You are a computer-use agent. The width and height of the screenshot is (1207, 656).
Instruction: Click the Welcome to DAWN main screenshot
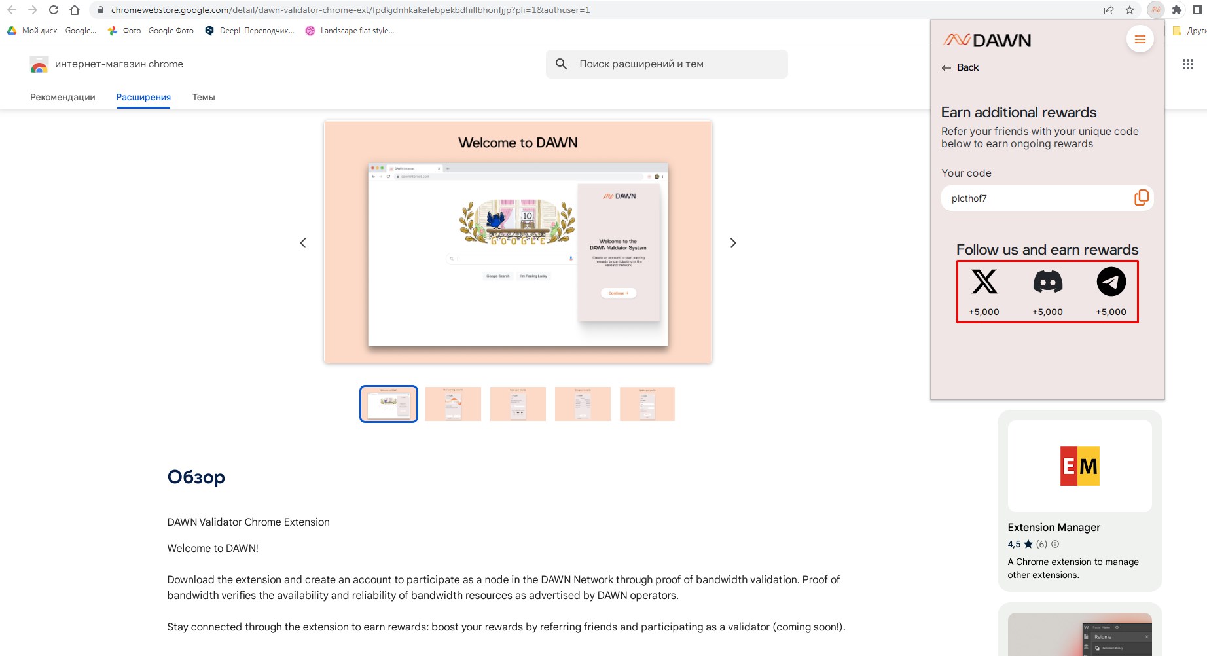coord(518,242)
